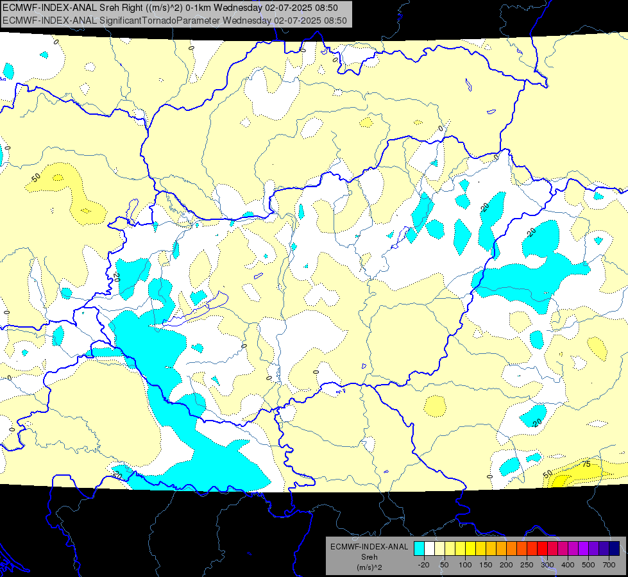Click the cyan legend swatch below -20
The image size is (628, 577).
coord(419,548)
